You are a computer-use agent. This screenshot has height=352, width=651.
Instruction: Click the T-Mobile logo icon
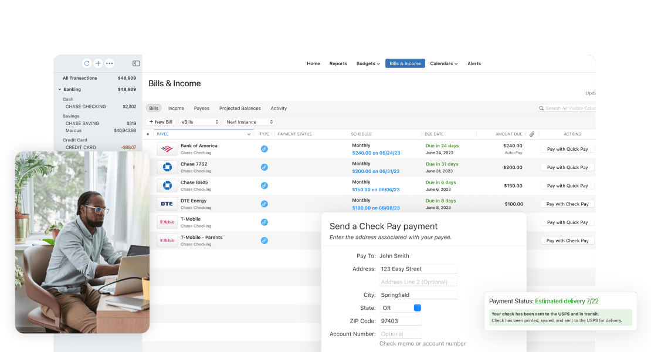point(167,222)
